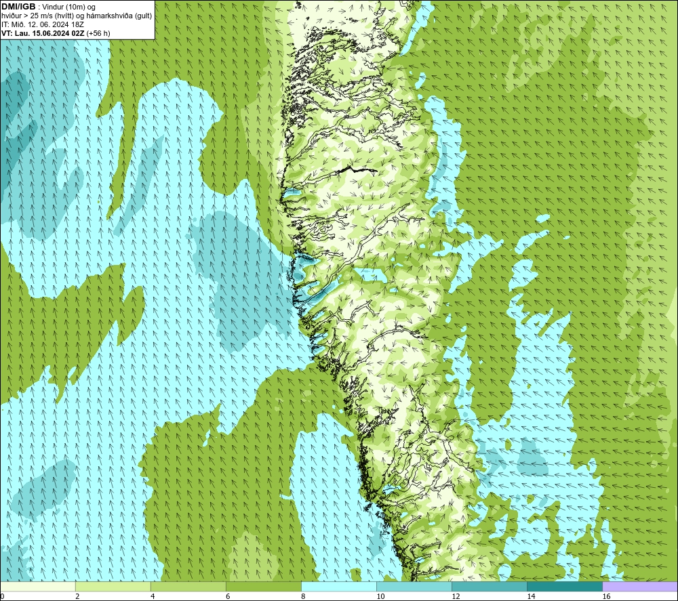Click the 8–10 m/s light cyan legend swatch
This screenshot has height=601, width=678.
click(339, 586)
